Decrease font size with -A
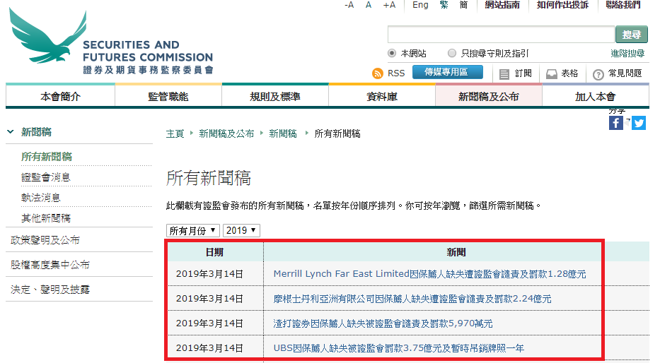The image size is (660, 363). click(349, 5)
